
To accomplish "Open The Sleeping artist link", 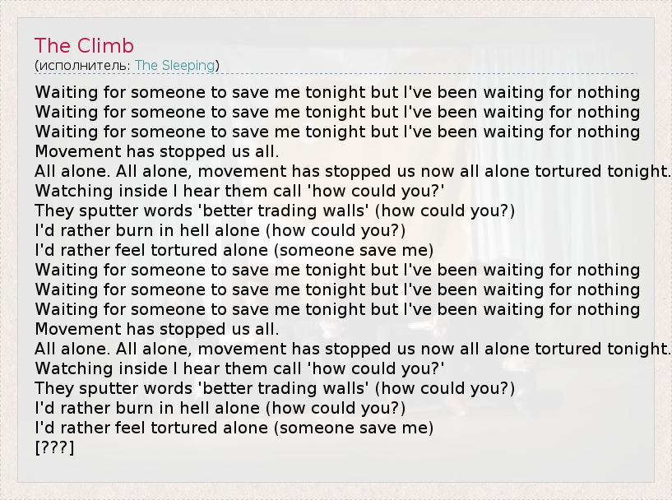I will (x=174, y=65).
